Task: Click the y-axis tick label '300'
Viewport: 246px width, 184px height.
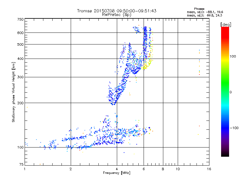Action: pyautogui.click(x=20, y=77)
